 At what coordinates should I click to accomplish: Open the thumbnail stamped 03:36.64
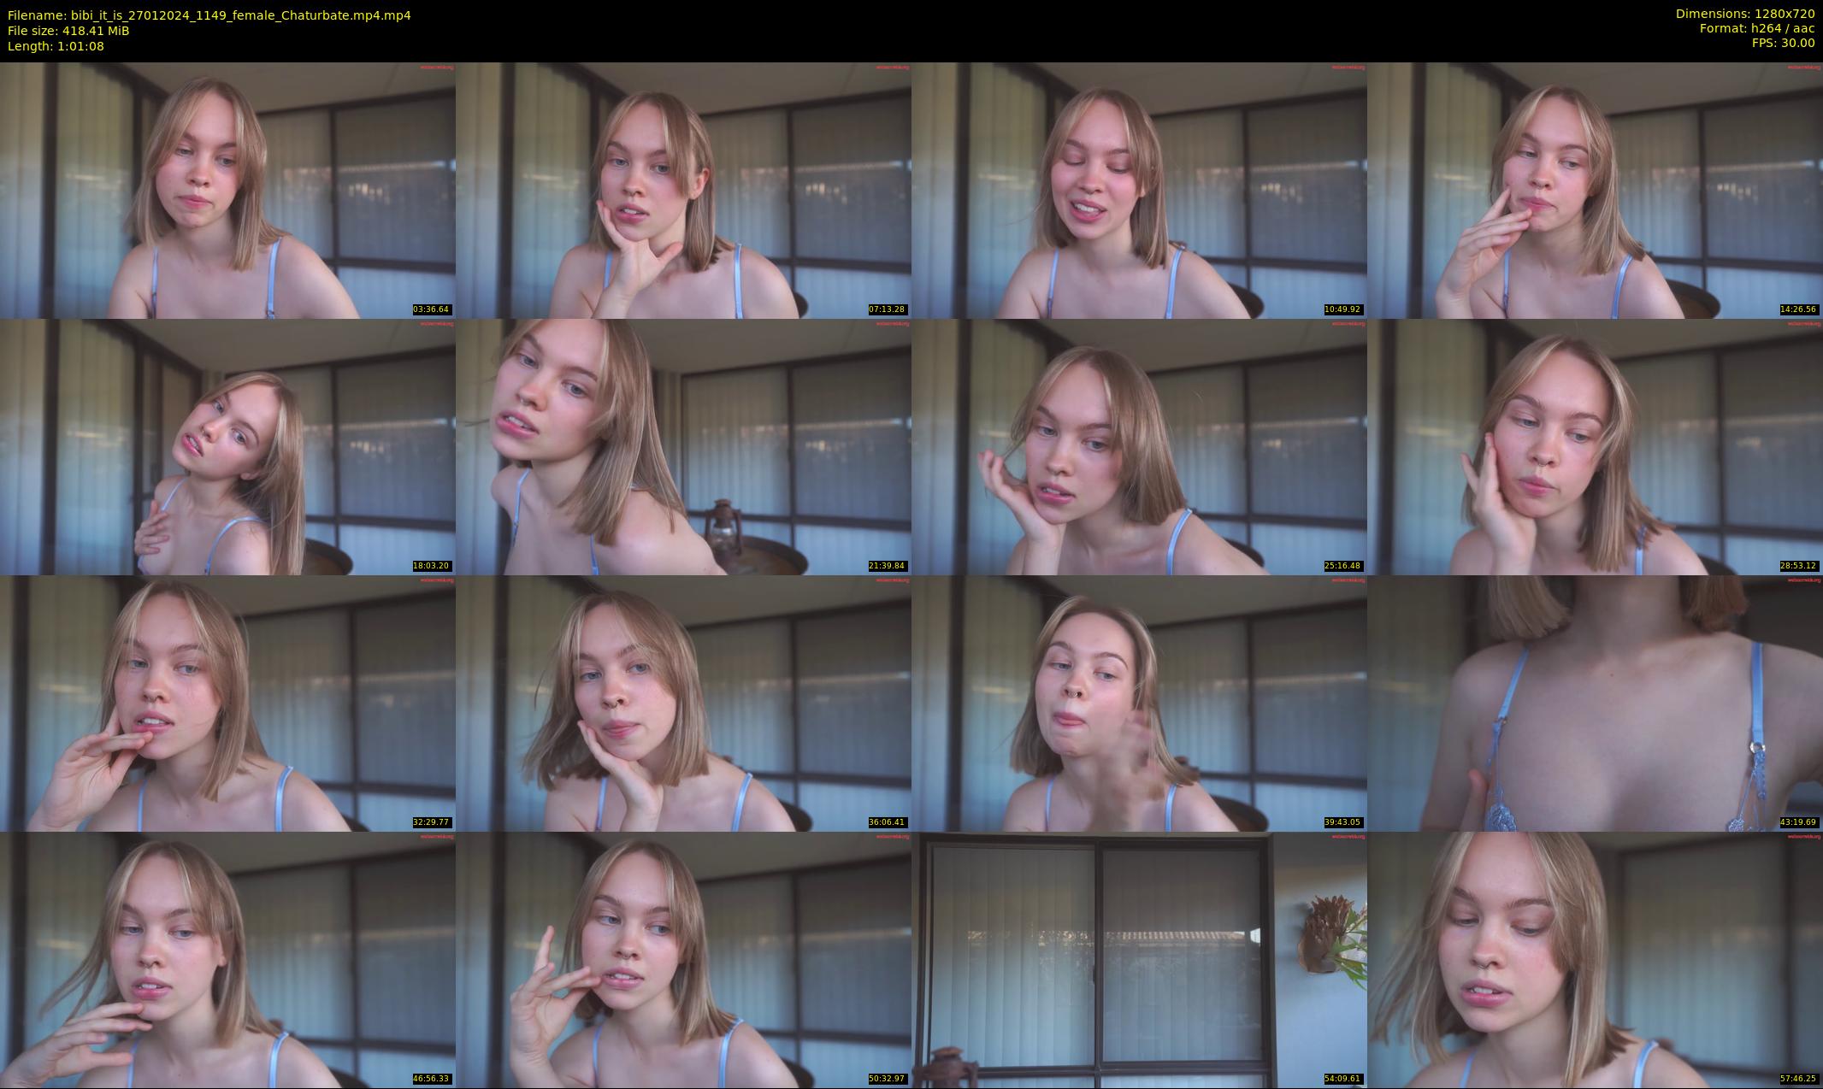(x=227, y=191)
